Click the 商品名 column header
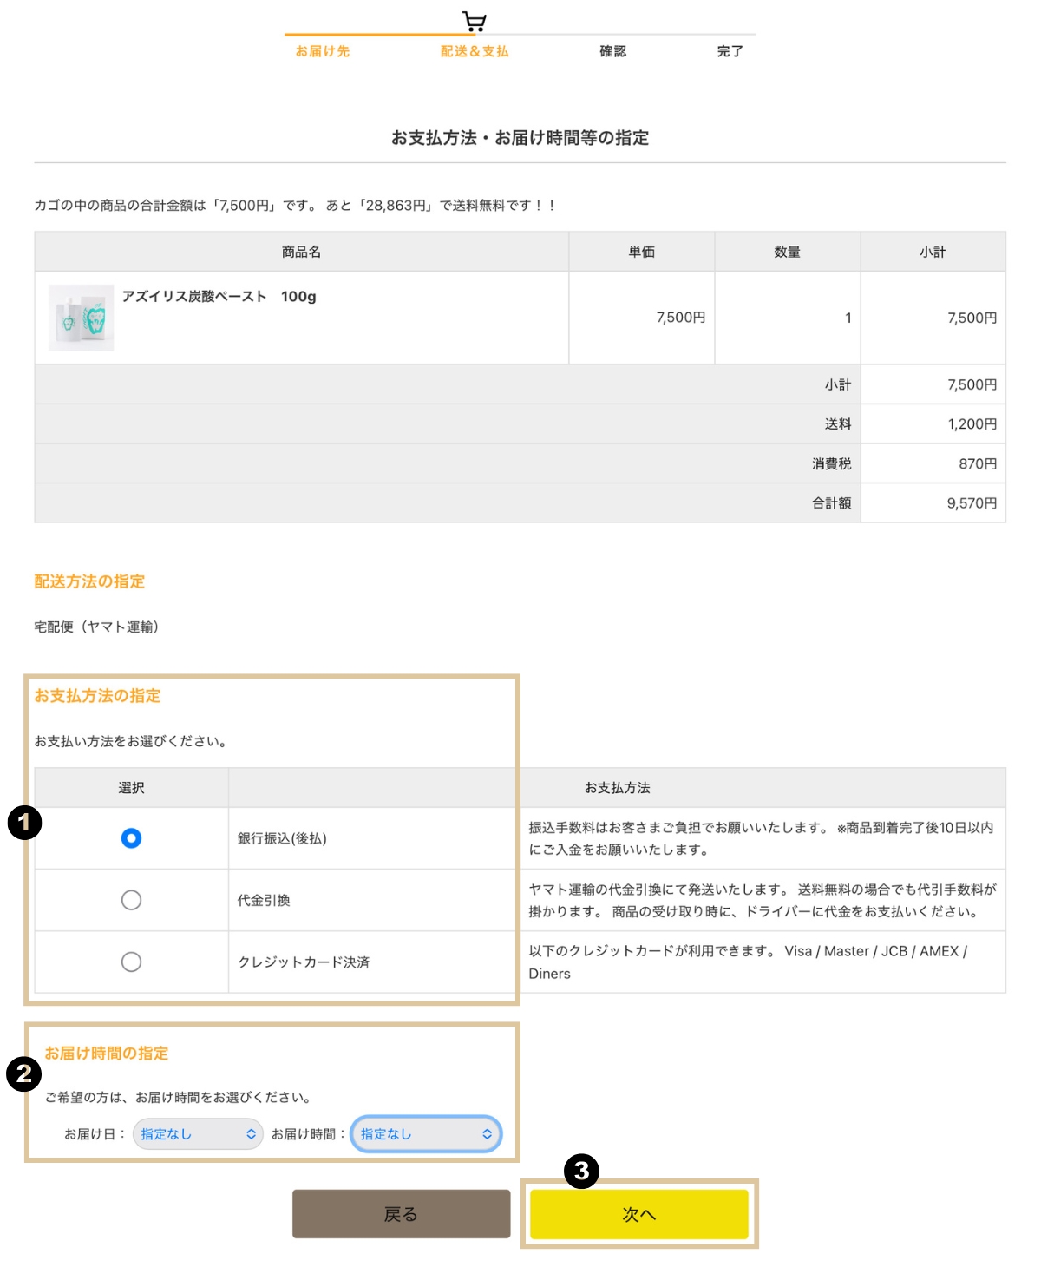Image resolution: width=1041 pixels, height=1267 pixels. (301, 252)
